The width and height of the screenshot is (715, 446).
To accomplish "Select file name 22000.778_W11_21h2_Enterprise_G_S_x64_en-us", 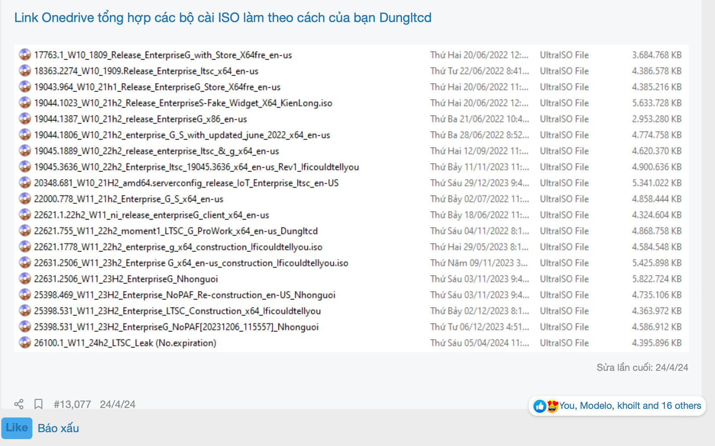I will coord(129,199).
